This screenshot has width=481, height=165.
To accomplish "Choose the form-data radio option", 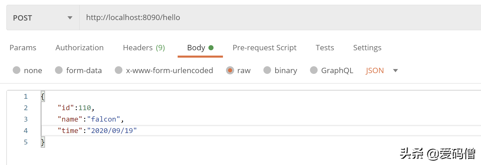I will coord(59,70).
